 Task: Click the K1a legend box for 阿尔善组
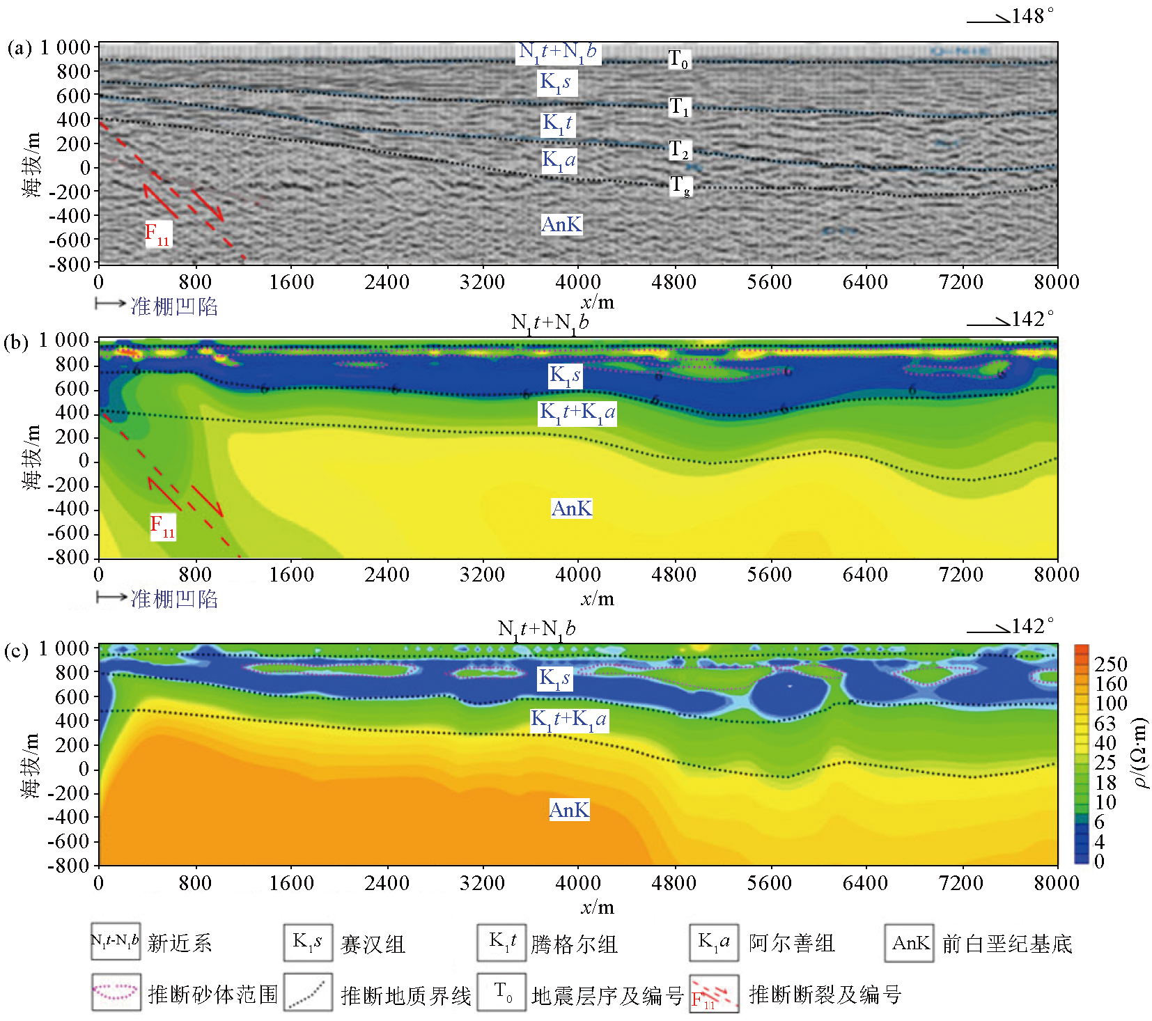tap(714, 942)
